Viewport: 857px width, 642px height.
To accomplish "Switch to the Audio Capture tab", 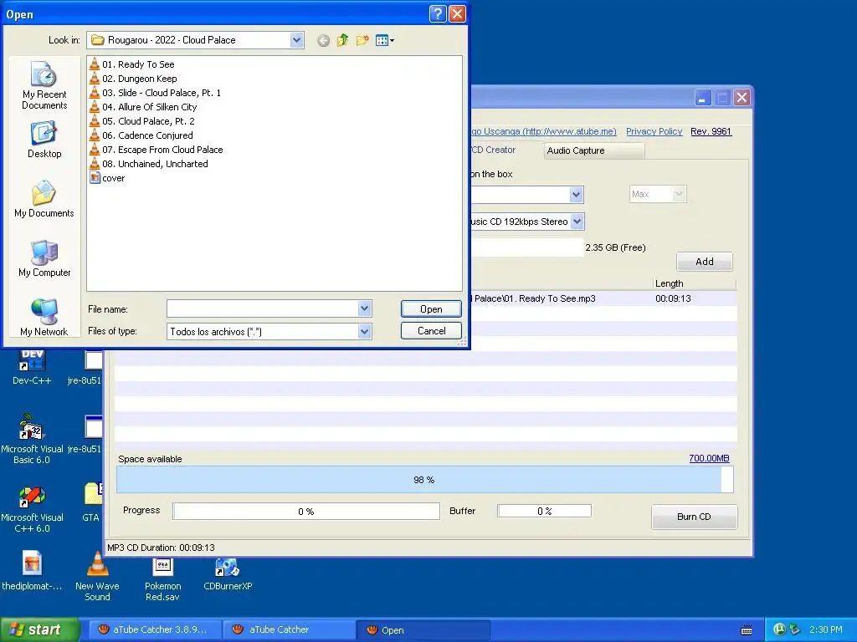I will coord(594,150).
